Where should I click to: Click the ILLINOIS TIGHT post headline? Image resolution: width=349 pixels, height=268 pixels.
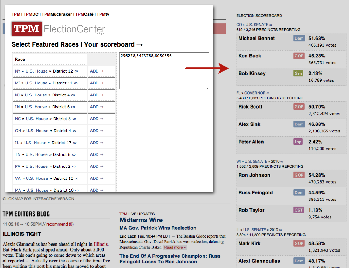[x=22, y=234]
